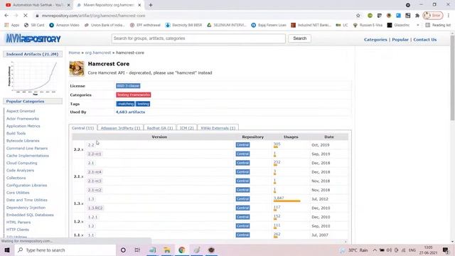Focus the artifact search field

pos(198,38)
